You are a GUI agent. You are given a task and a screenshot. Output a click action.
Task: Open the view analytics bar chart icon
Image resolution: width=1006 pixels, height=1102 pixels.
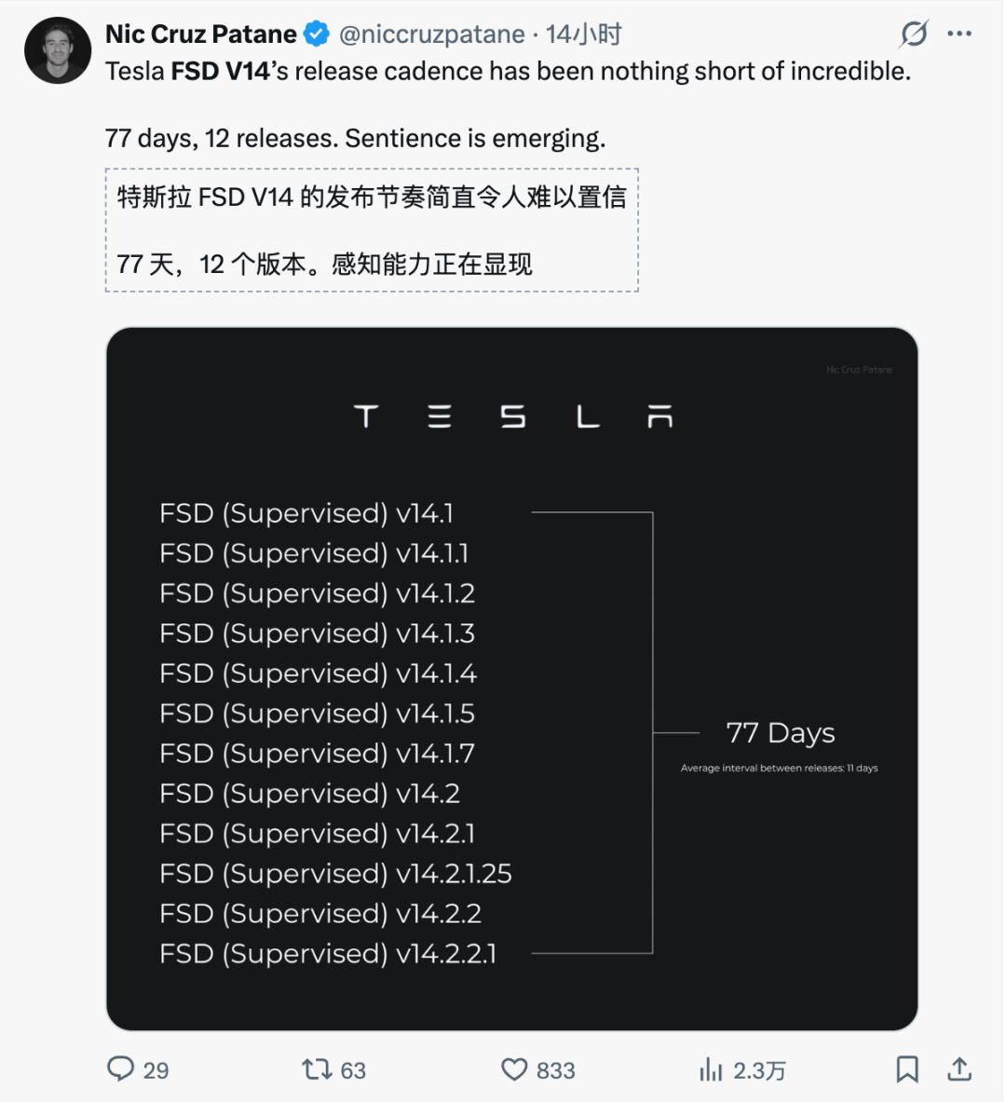coord(711,1070)
